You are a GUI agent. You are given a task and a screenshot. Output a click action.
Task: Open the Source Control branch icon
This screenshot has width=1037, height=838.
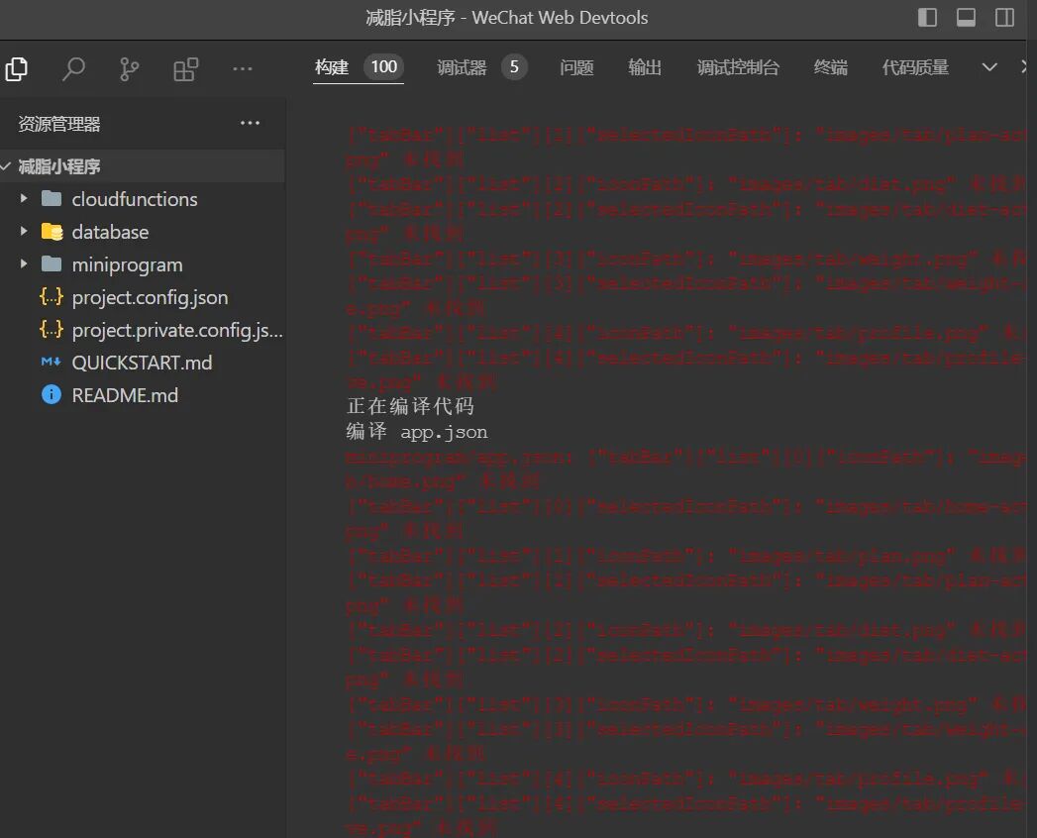tap(129, 68)
